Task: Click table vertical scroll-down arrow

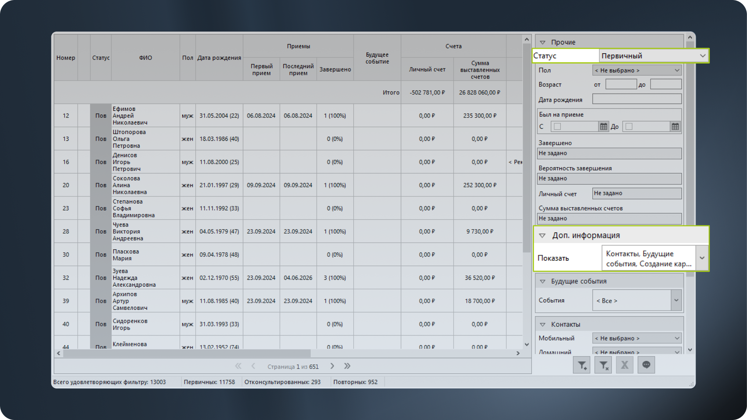Action: [x=527, y=344]
